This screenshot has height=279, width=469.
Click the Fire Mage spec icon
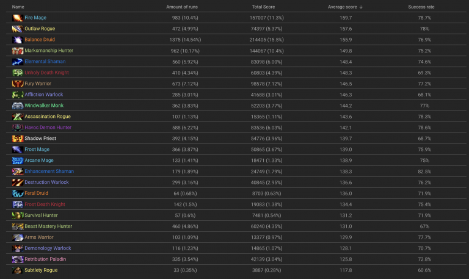(x=17, y=18)
